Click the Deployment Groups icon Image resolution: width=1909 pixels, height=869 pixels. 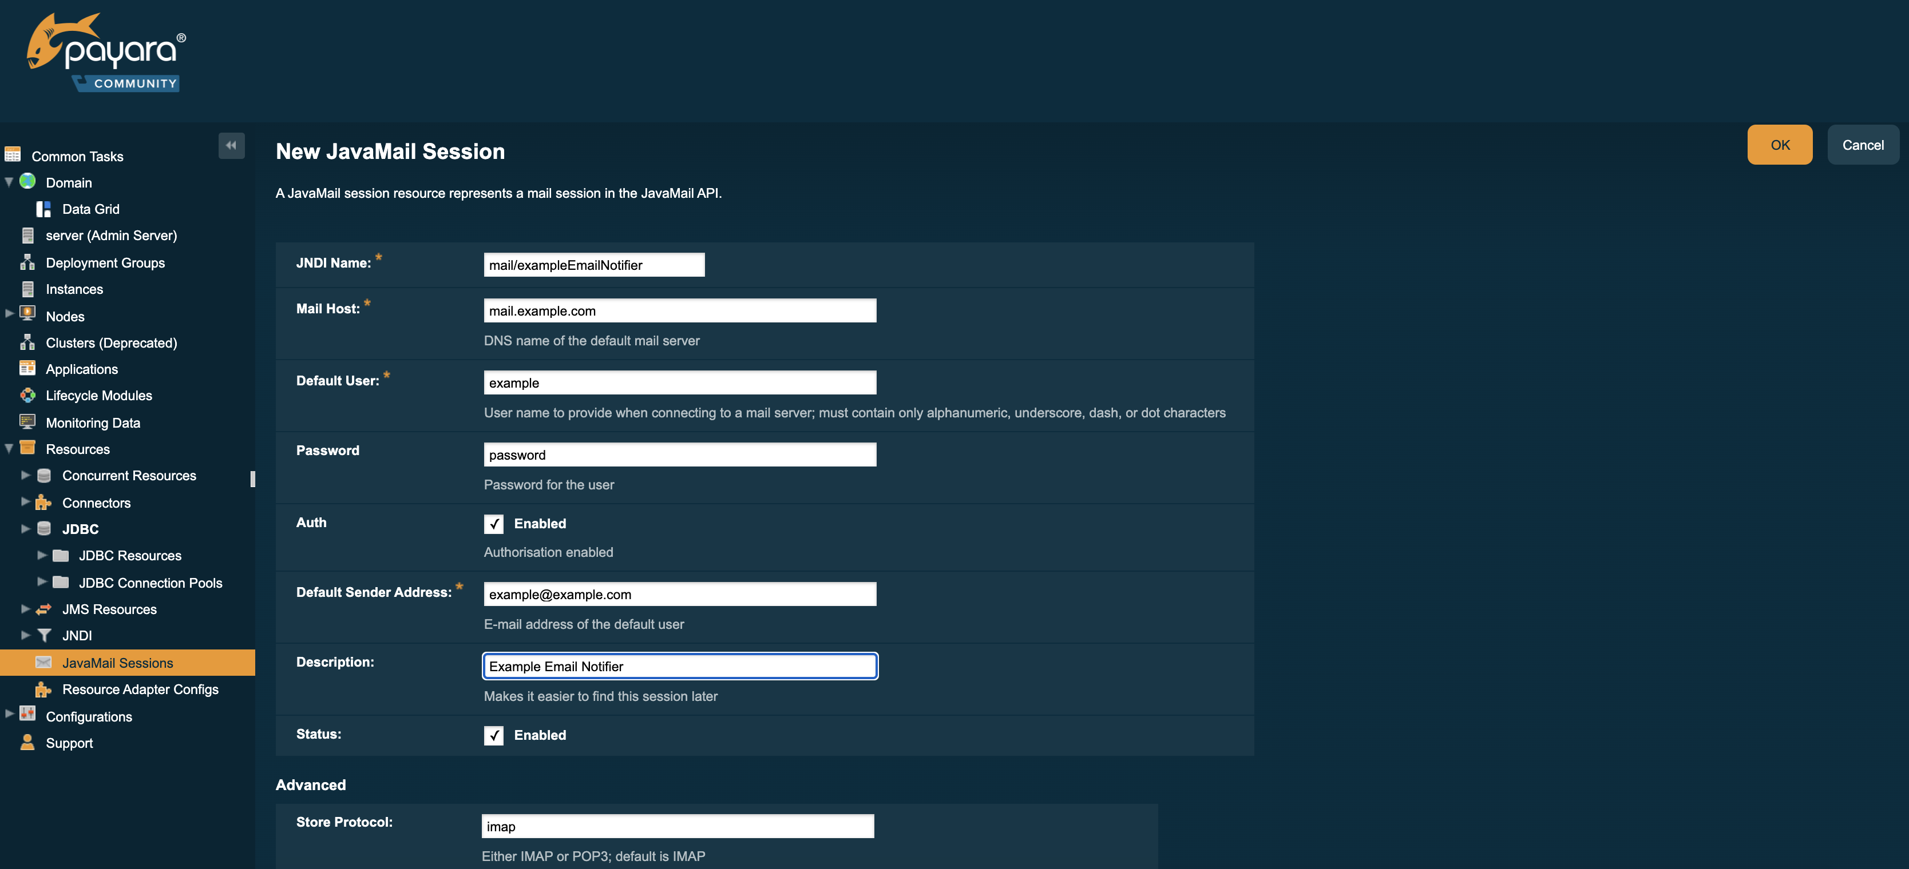pos(27,262)
